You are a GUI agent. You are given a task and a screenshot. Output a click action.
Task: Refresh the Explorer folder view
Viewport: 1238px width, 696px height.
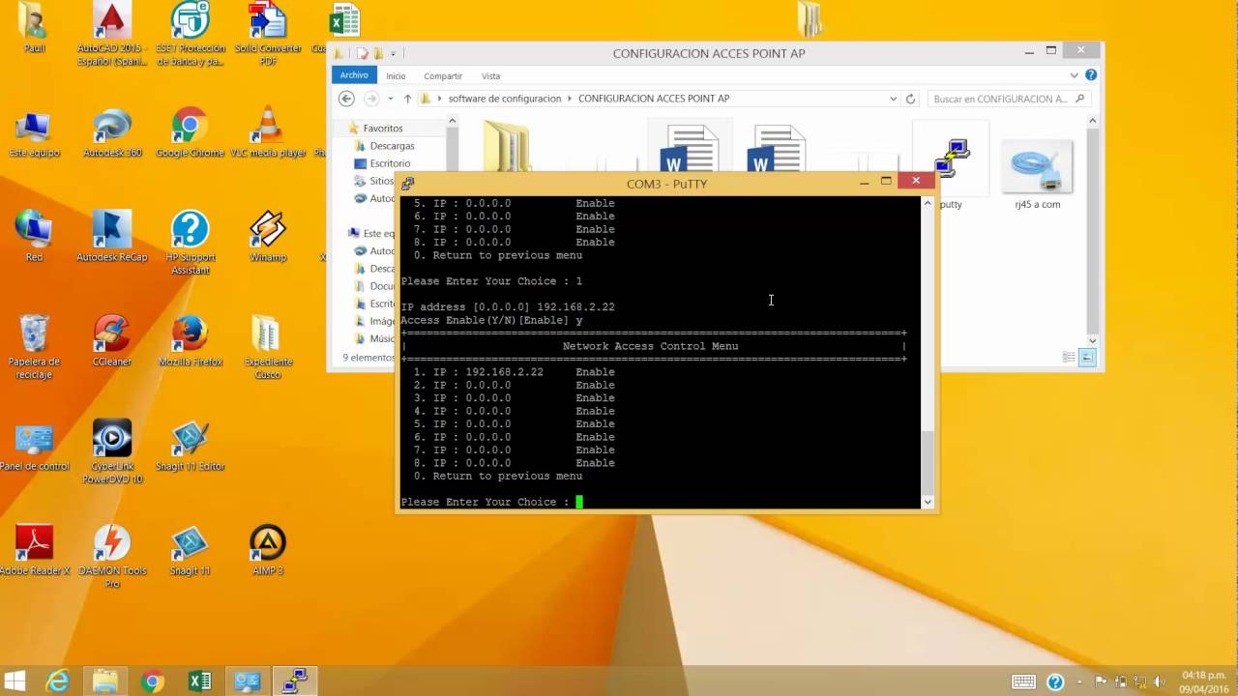[x=910, y=99]
